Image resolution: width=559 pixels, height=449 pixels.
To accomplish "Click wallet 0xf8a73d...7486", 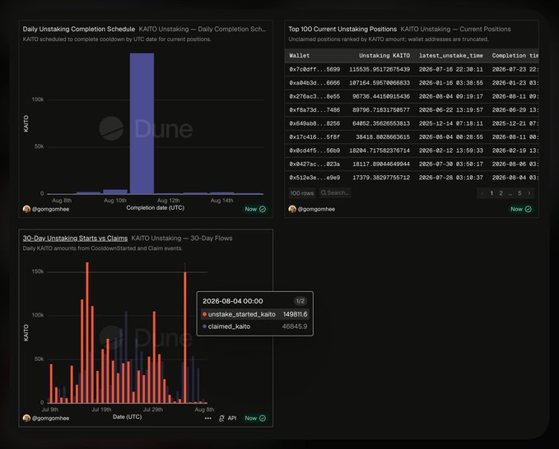I will coord(314,110).
